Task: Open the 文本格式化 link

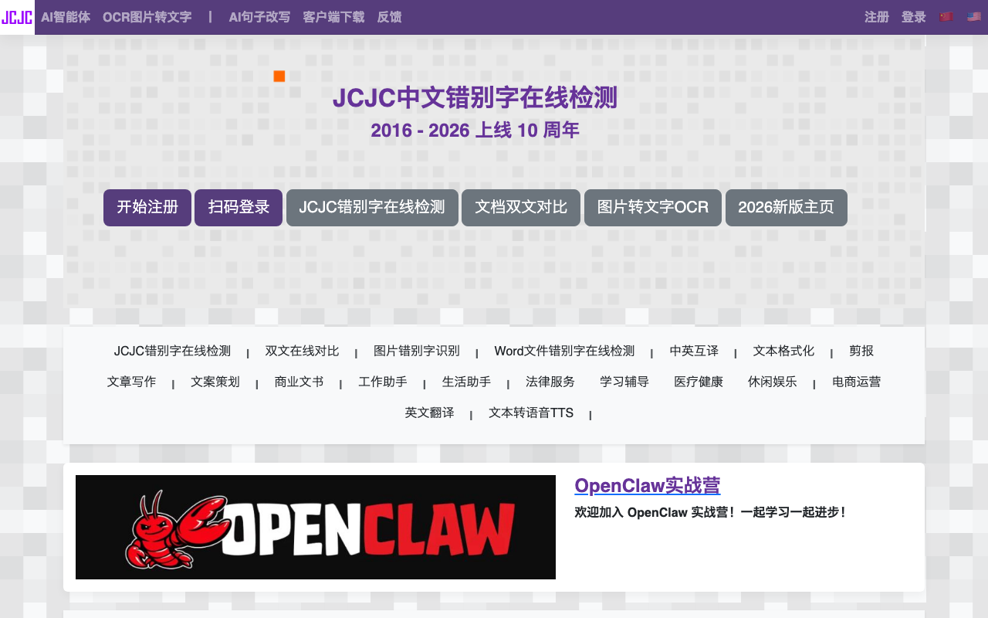Action: [x=783, y=351]
